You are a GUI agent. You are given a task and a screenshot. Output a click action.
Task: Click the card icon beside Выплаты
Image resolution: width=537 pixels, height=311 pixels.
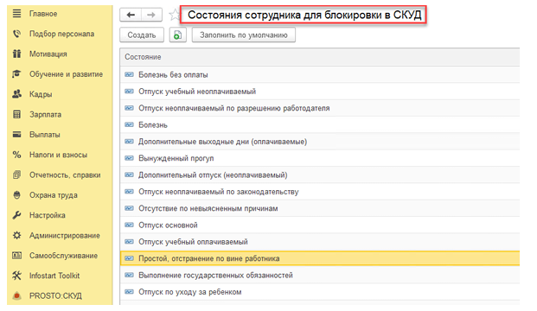[x=16, y=135]
